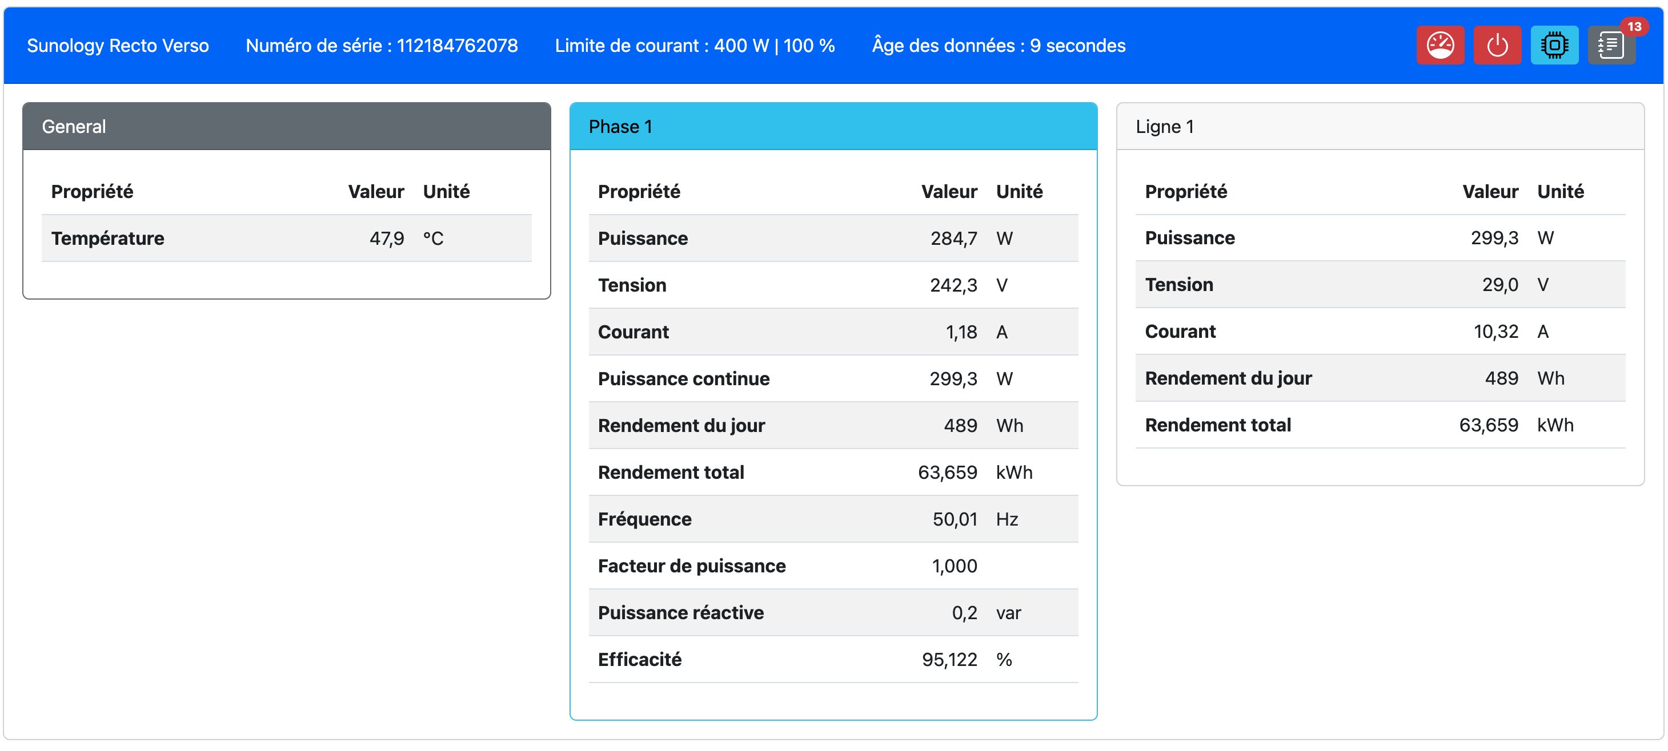Select Ligne 1 power value 299,3
Viewport: 1668px width, 751px height.
tap(1494, 237)
